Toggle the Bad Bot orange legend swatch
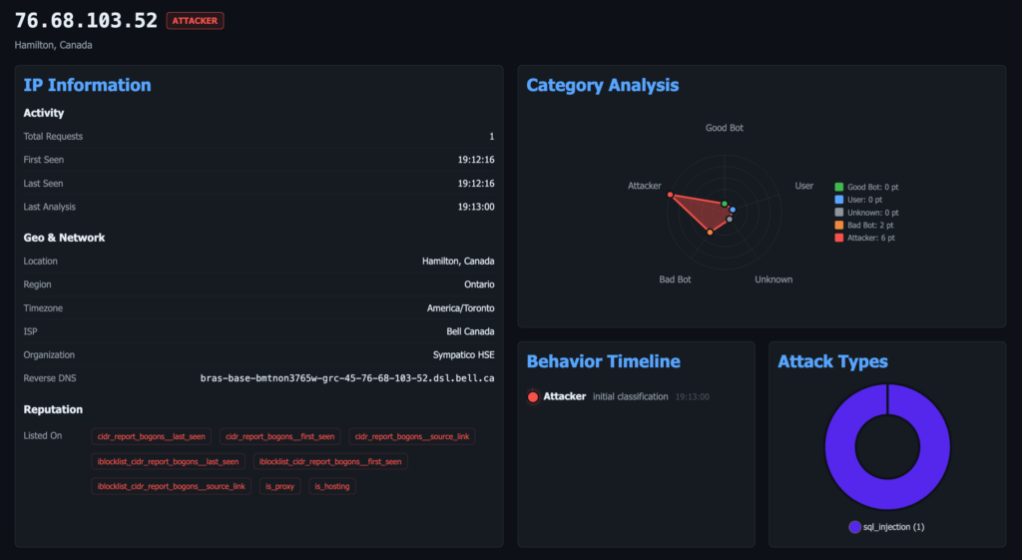Screen dimensions: 1022x560 839,226
